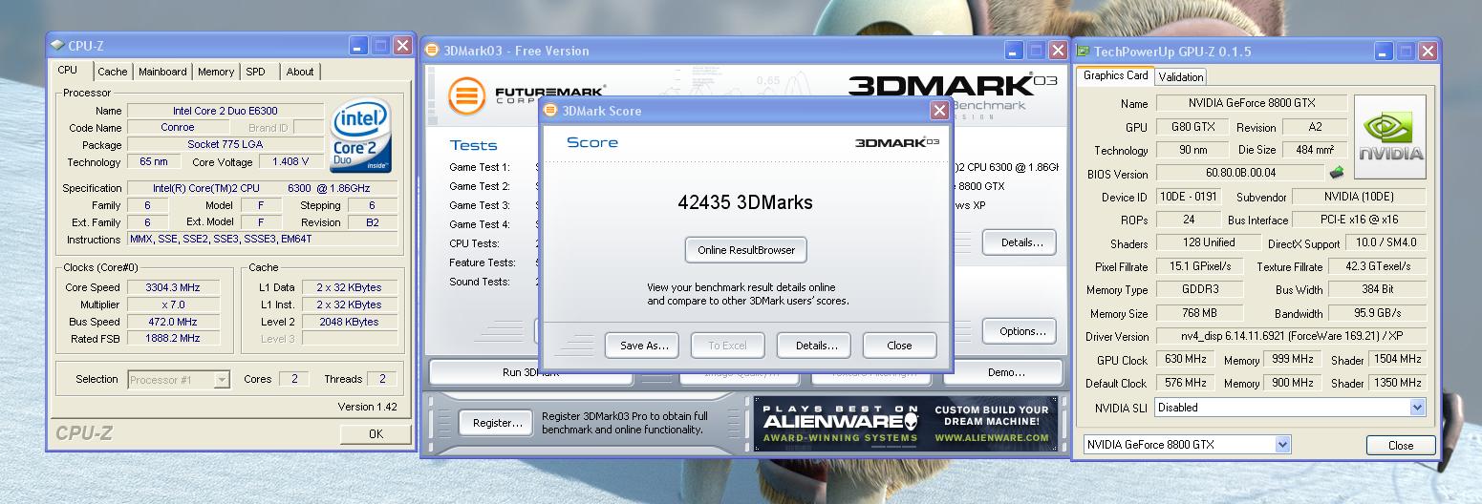
Task: Click the GPU Clock value 630 MHz
Action: tap(1187, 360)
